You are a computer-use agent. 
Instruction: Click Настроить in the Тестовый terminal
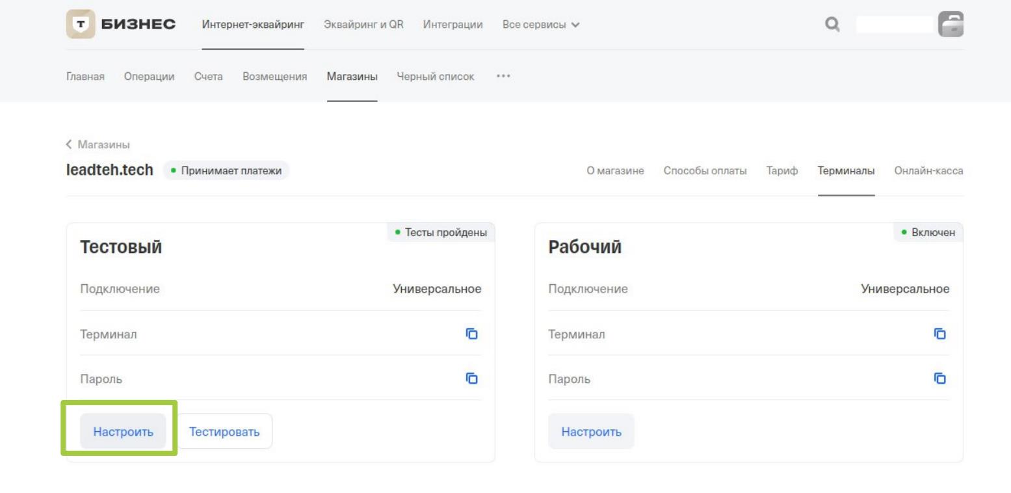pyautogui.click(x=123, y=431)
